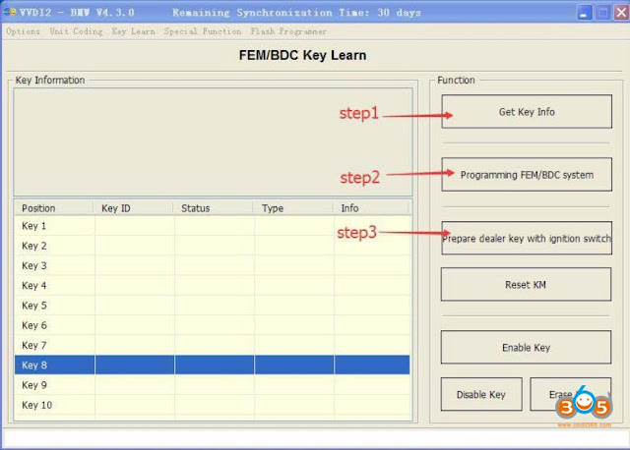Minimize the VVDI2 window
This screenshot has width=630, height=450.
click(x=584, y=13)
